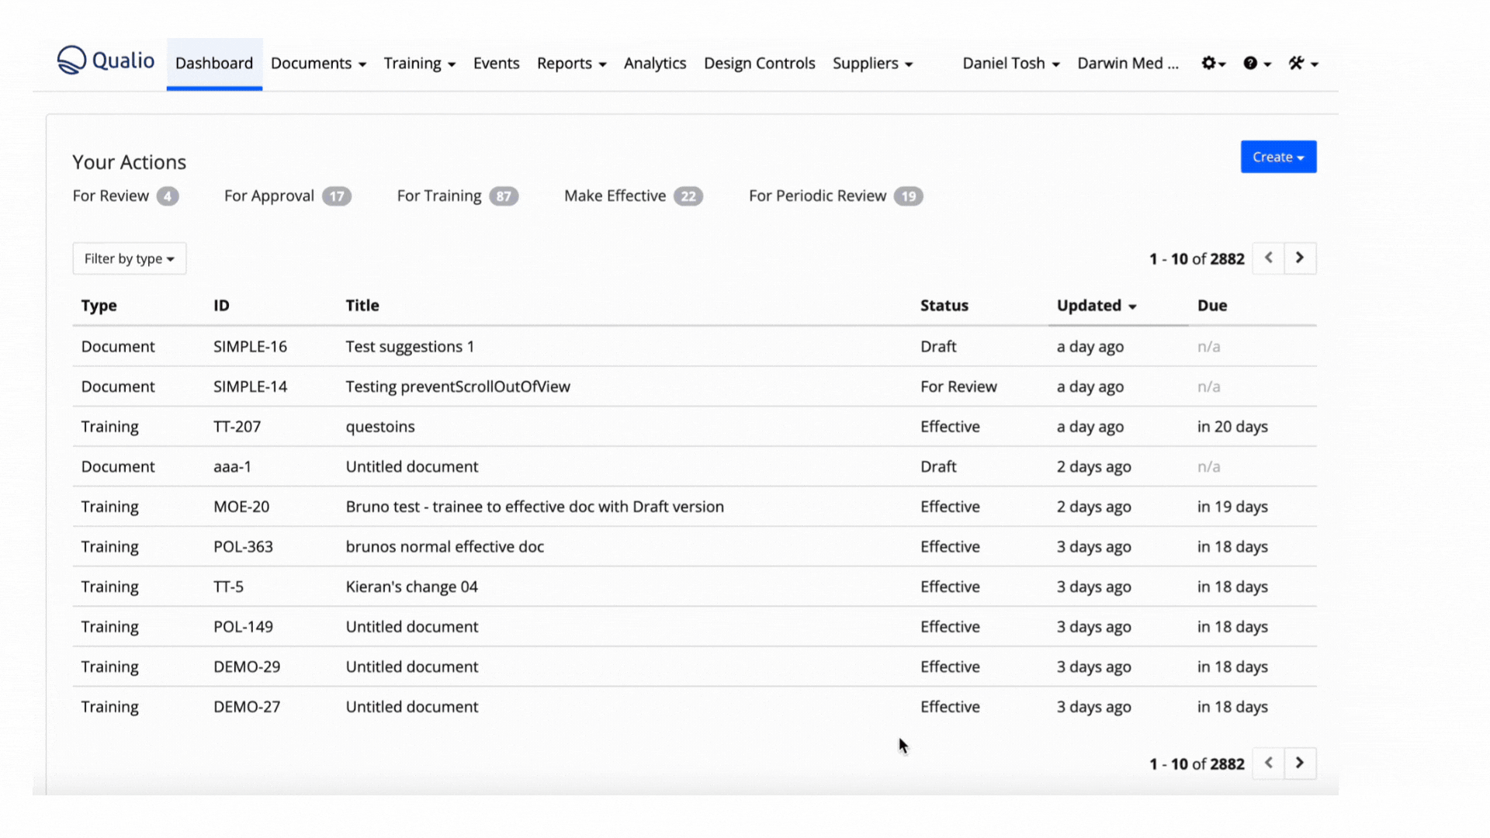The image size is (1490, 838).
Task: Go to next page using top arrow
Action: coord(1300,258)
